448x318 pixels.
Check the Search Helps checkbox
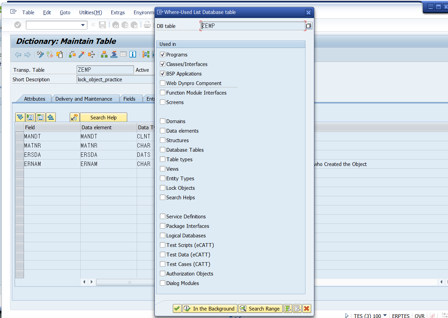click(163, 197)
